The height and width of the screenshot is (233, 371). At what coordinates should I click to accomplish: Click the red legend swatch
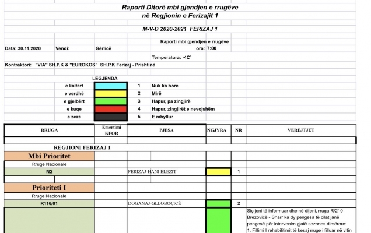coord(111,109)
